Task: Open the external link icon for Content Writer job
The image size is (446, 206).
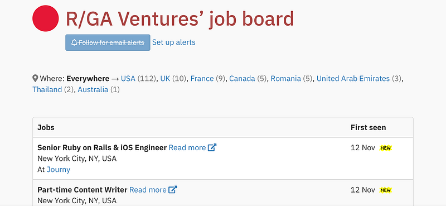Action: pos(173,189)
